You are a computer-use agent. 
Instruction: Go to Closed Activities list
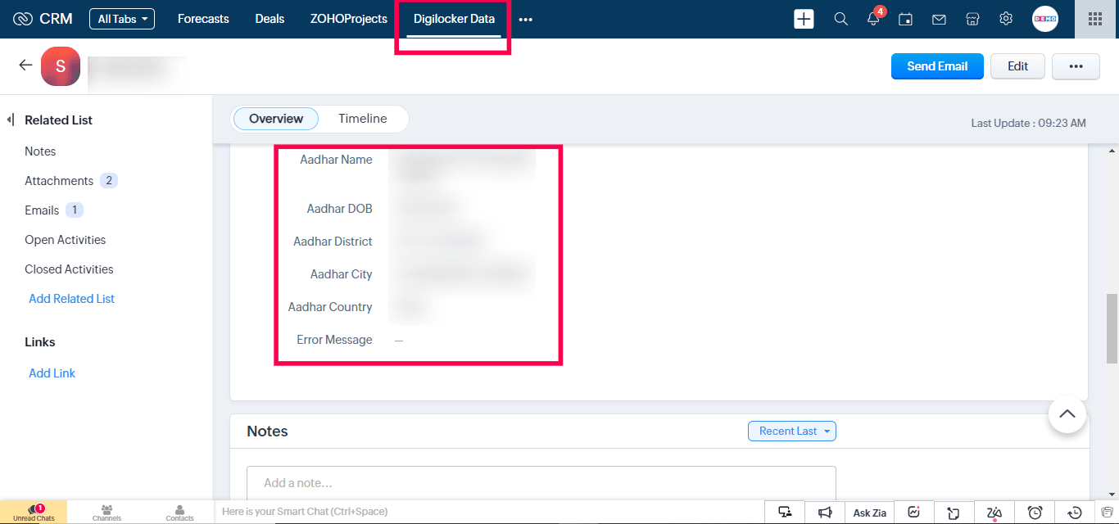click(69, 269)
